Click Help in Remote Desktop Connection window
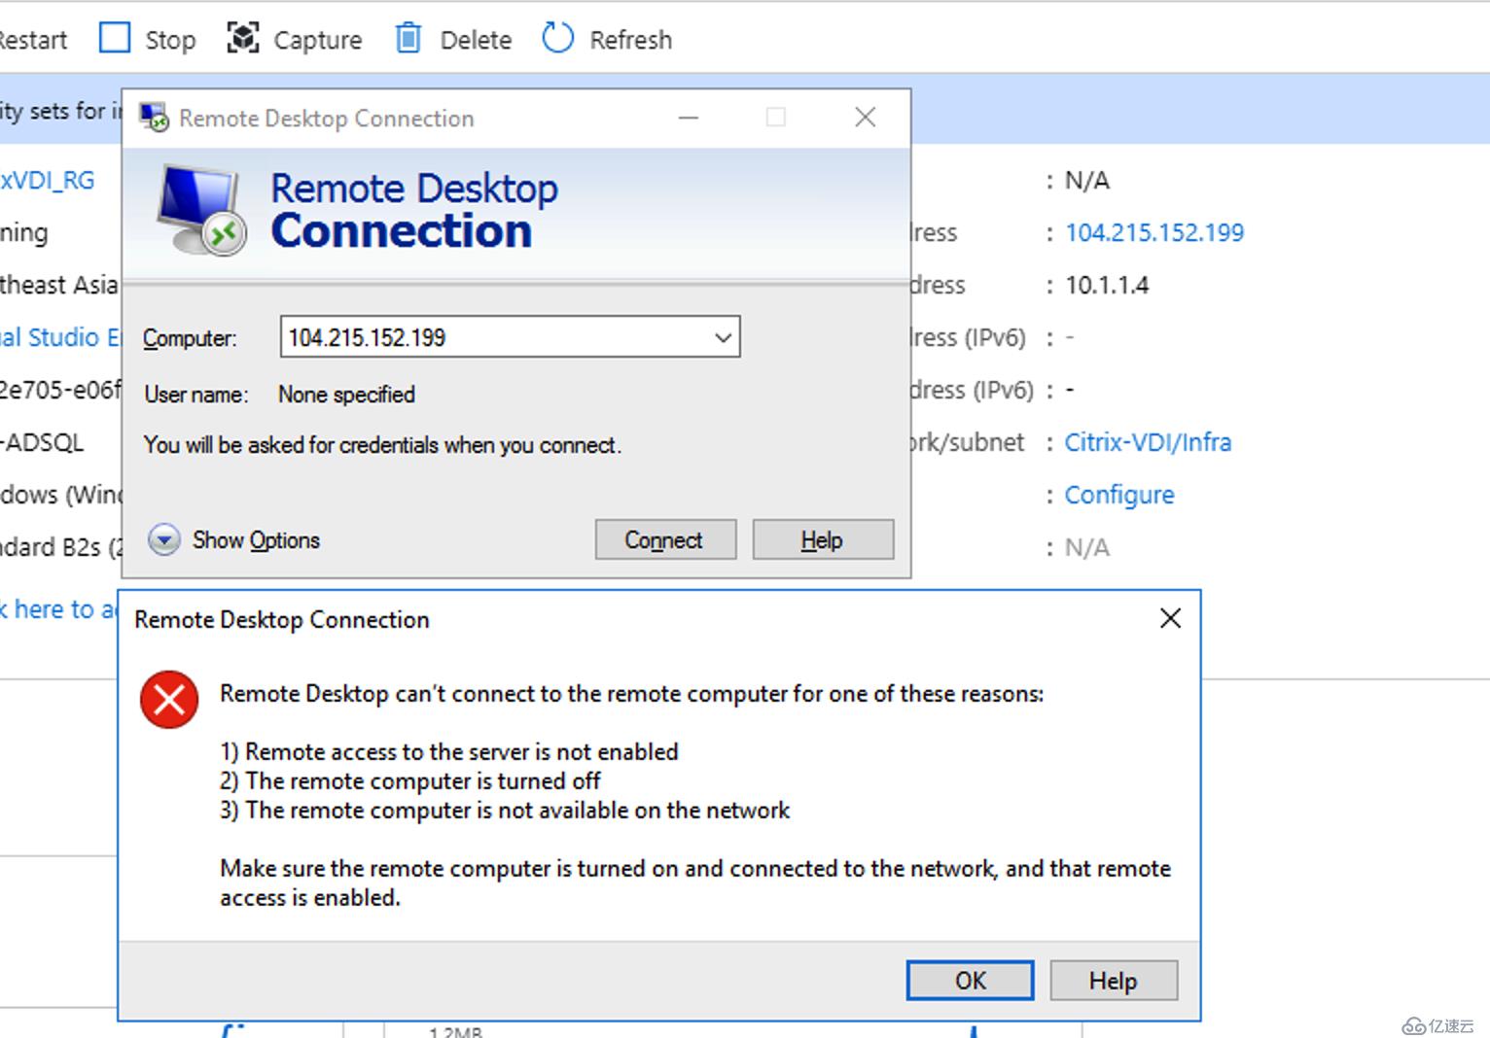The height and width of the screenshot is (1038, 1490). pos(823,539)
